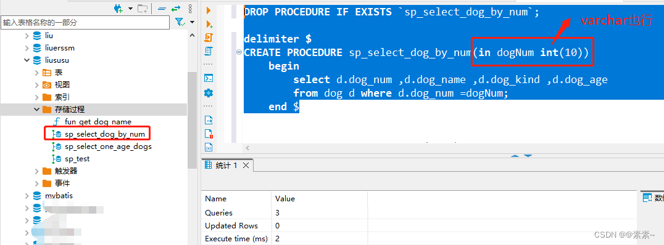Image resolution: width=664 pixels, height=245 pixels.
Task: Click the sp_test procedure icon
Action: tap(57, 159)
